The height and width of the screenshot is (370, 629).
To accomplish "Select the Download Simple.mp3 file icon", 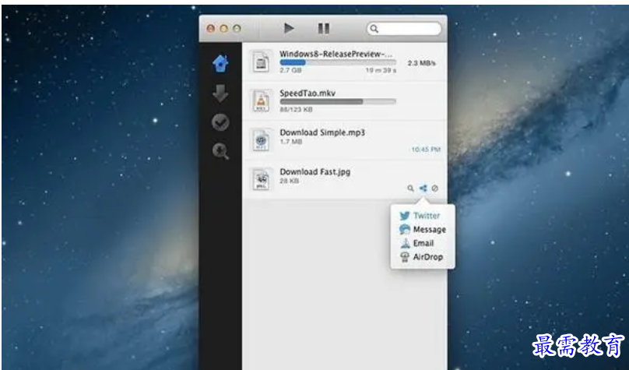I will click(261, 140).
